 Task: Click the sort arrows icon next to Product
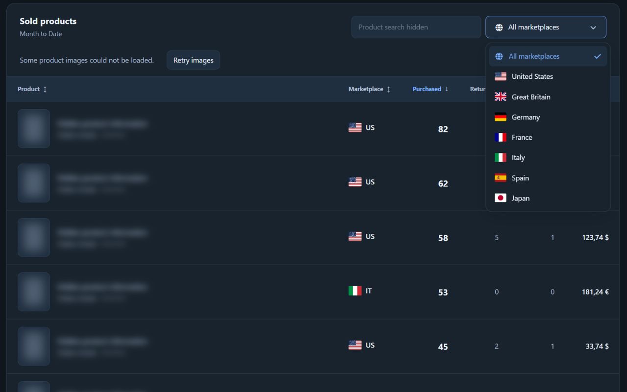pos(45,89)
